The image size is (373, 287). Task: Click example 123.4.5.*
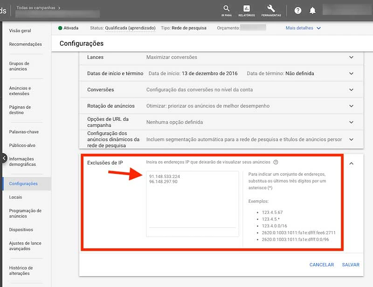click(271, 219)
